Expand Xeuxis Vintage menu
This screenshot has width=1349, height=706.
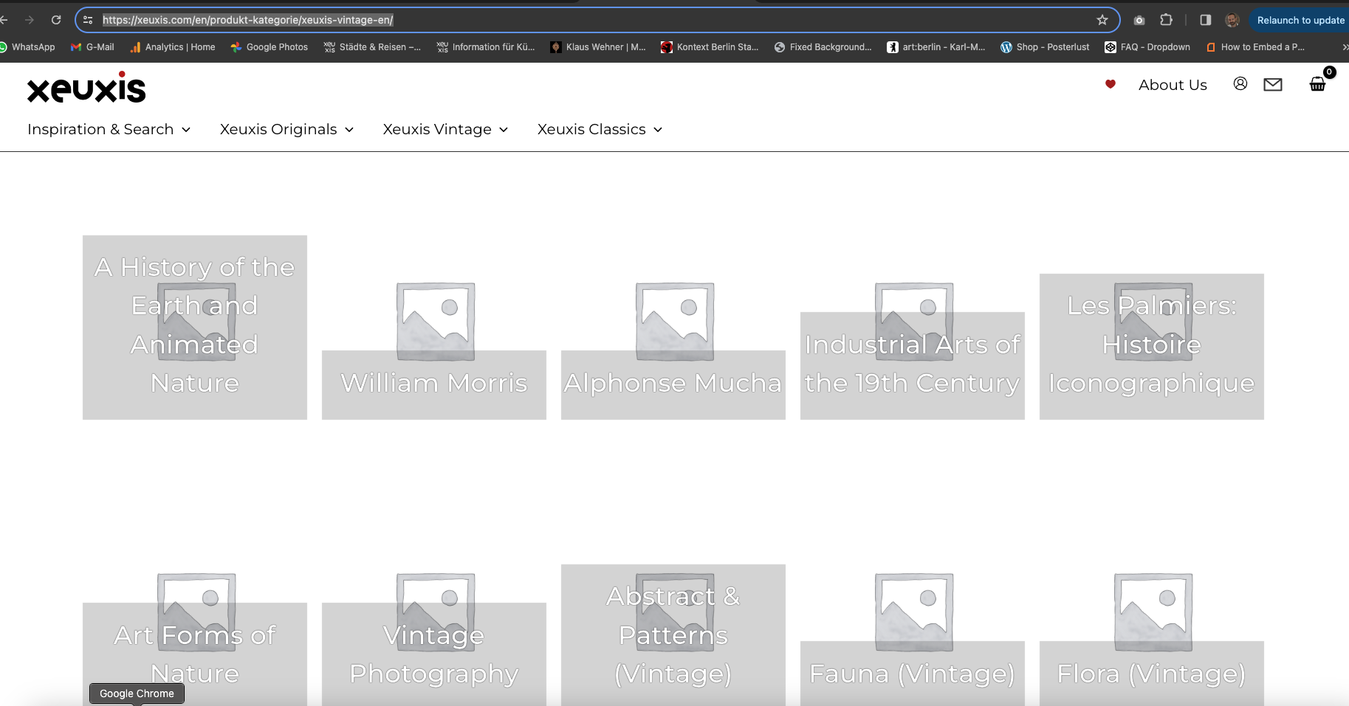coord(445,129)
